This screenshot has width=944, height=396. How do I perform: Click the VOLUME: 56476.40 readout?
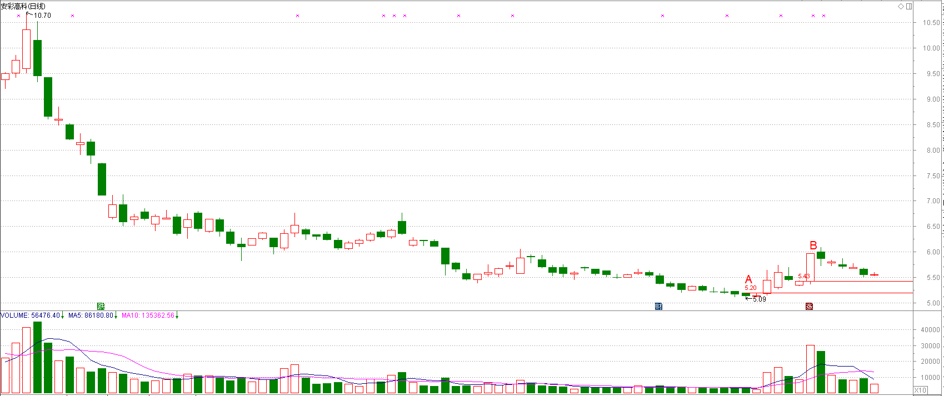click(x=30, y=315)
